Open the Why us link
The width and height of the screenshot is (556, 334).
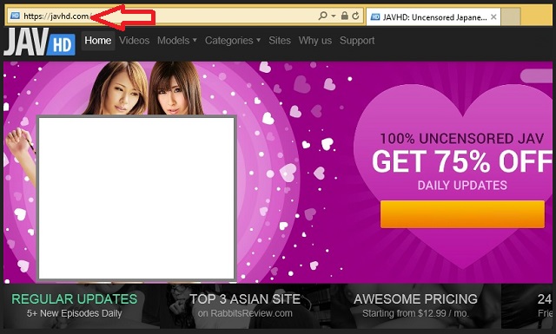[x=314, y=41]
